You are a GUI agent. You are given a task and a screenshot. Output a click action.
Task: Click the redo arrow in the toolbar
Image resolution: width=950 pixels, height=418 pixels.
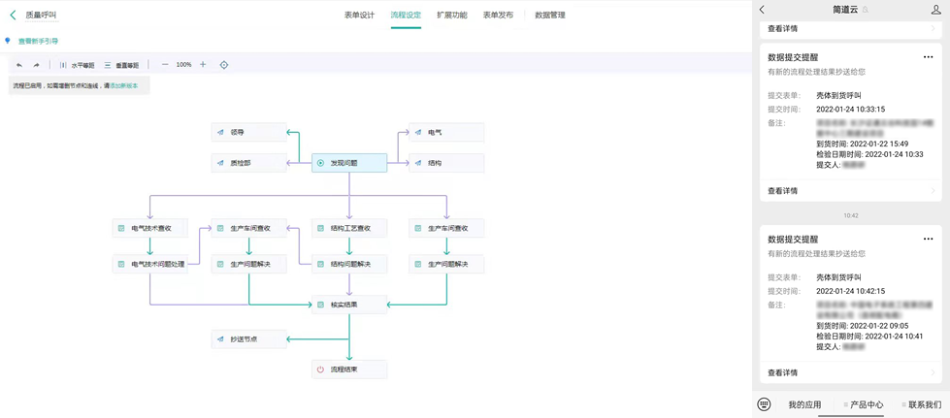pos(37,65)
